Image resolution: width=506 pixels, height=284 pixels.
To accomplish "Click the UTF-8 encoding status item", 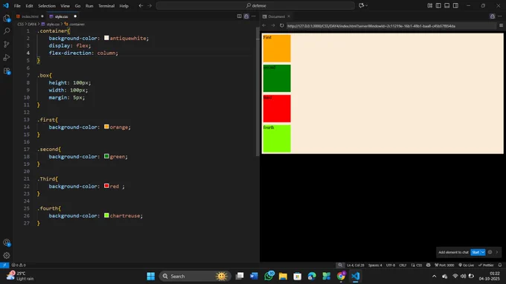I will click(391, 265).
